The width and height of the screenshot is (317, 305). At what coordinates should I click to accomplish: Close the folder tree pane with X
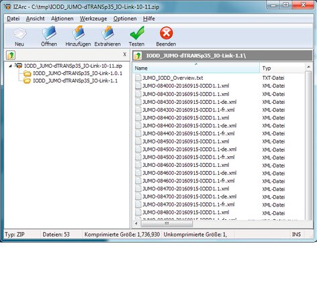(125, 54)
